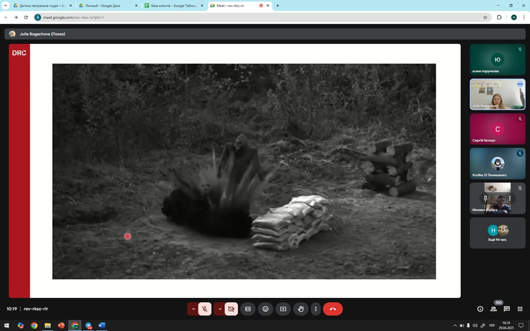Expand audio settings chevron beside microphone

[193, 309]
